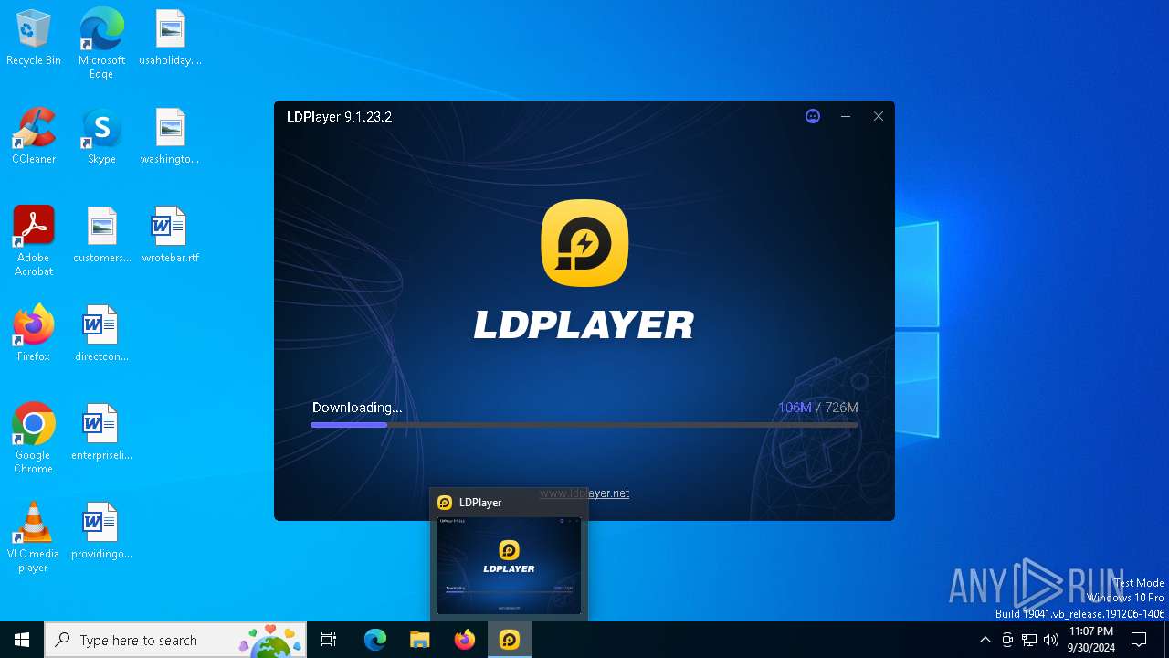Image resolution: width=1169 pixels, height=658 pixels.
Task: Select the usaholiday image file icon
Action: tap(170, 38)
